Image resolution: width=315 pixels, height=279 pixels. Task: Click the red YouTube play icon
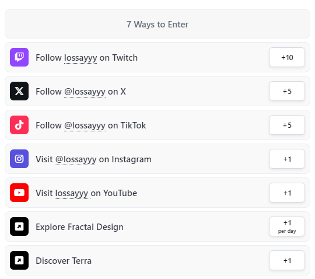click(19, 193)
